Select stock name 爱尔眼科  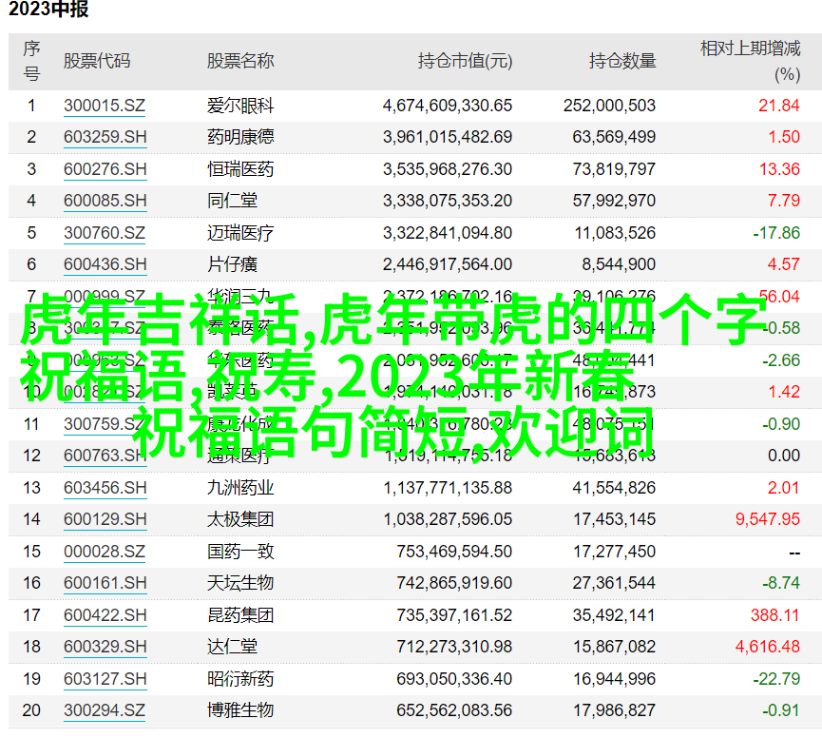(x=240, y=106)
